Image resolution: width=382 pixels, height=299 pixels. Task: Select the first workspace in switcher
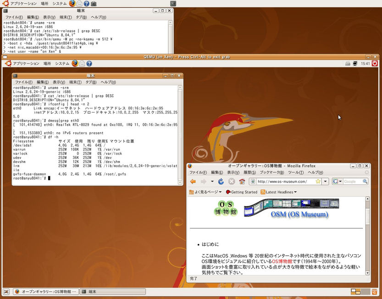pyautogui.click(x=356, y=292)
